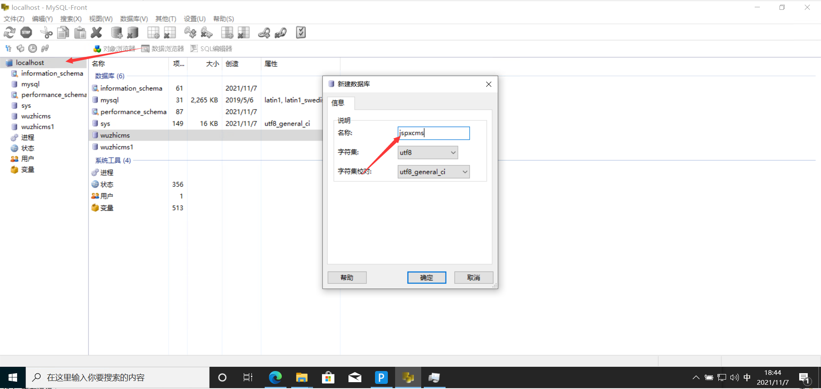Select wuzhicms1 in the left tree

pos(38,127)
